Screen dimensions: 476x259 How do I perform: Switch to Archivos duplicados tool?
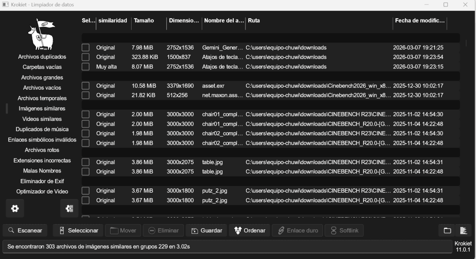pyautogui.click(x=42, y=57)
